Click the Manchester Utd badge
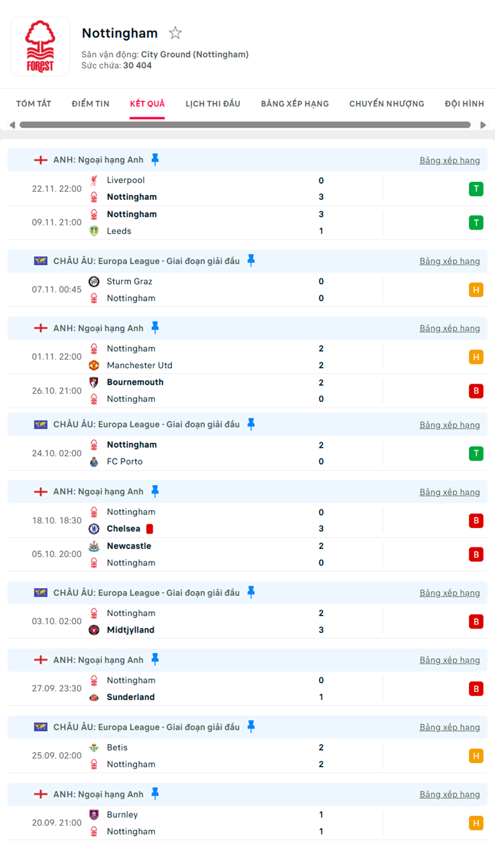495x843 pixels. (94, 365)
